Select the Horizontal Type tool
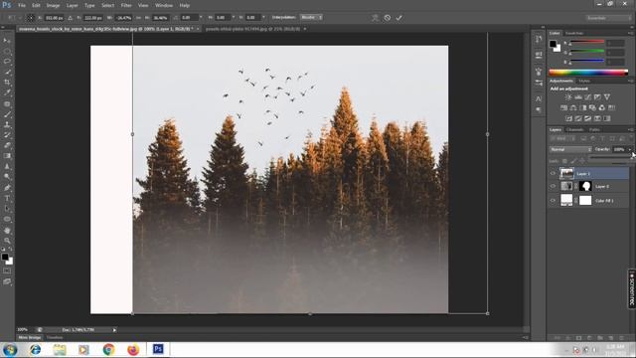This screenshot has width=636, height=358. (x=7, y=199)
